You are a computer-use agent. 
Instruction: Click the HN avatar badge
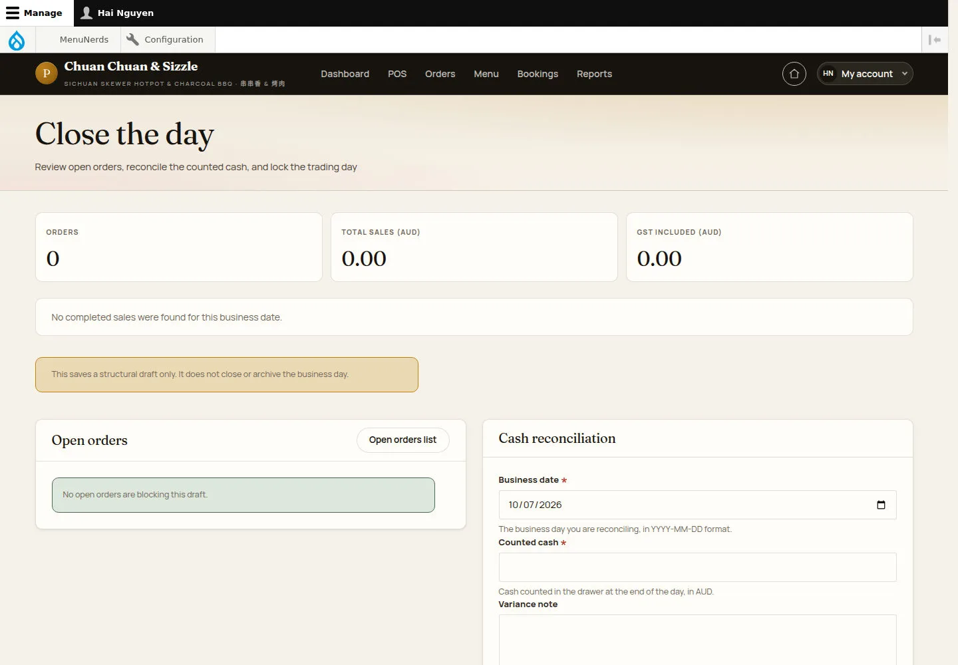point(828,74)
